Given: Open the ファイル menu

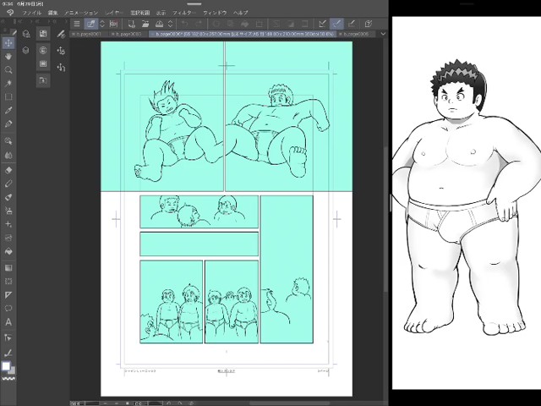Looking at the screenshot, I should [x=32, y=13].
